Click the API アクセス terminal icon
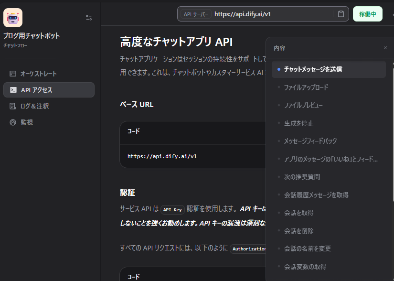Image resolution: width=394 pixels, height=281 pixels. [x=13, y=90]
